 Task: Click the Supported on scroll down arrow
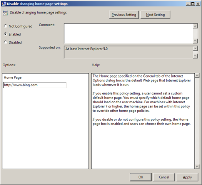point(195,56)
